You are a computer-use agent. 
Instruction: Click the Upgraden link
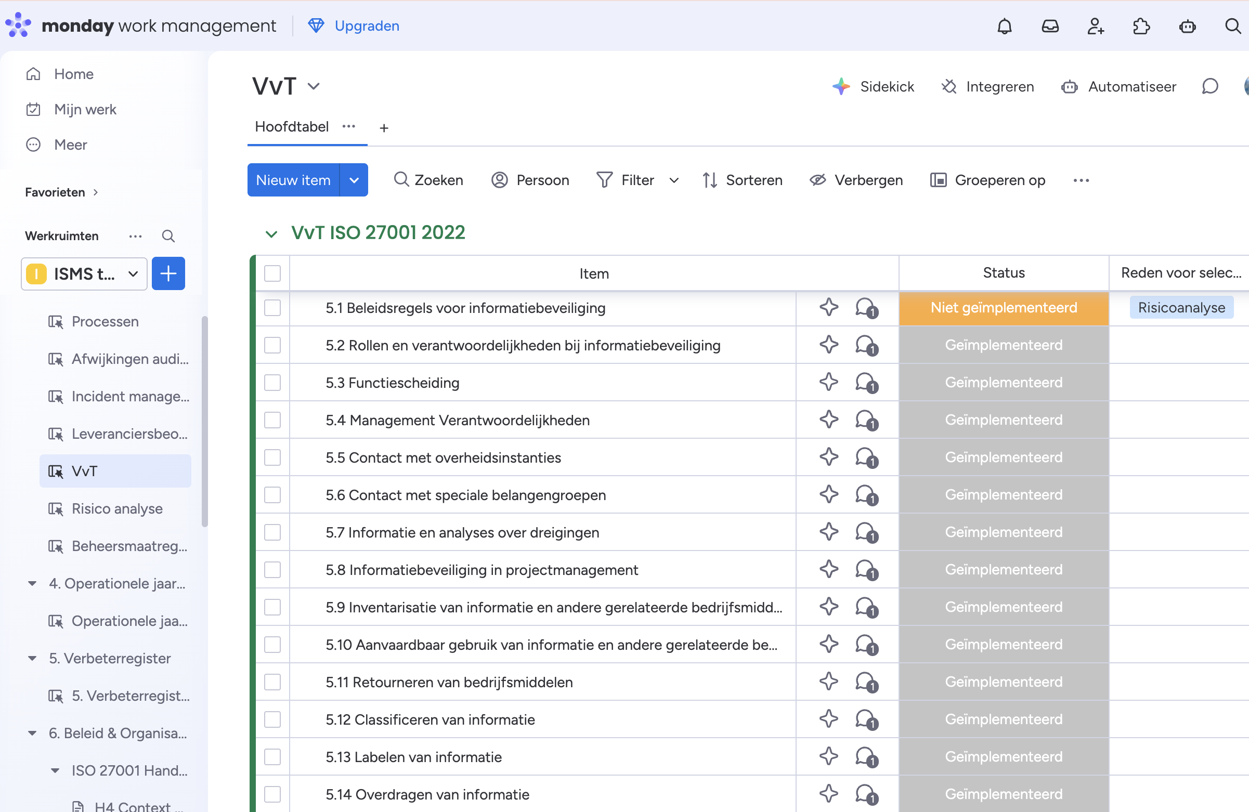tap(366, 25)
